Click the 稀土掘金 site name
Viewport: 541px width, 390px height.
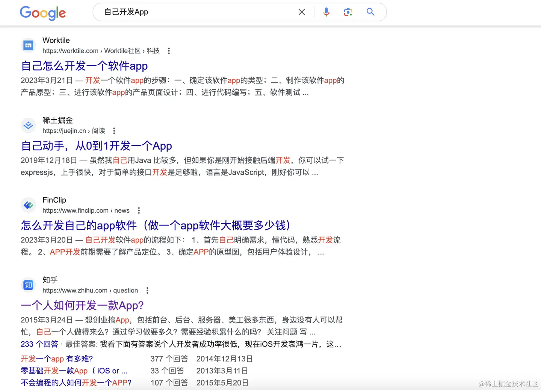(57, 120)
